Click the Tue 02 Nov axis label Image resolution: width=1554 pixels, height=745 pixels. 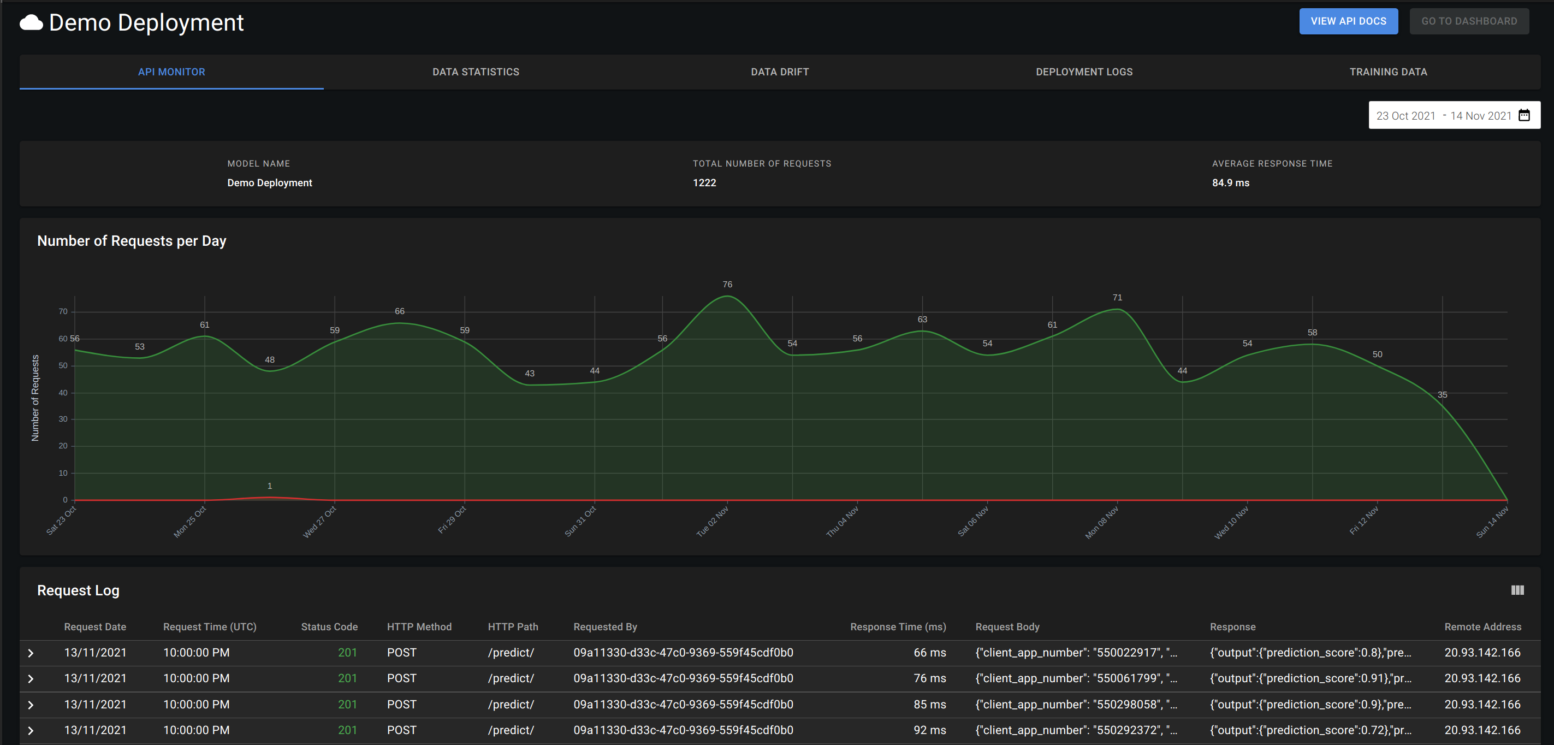coord(712,522)
